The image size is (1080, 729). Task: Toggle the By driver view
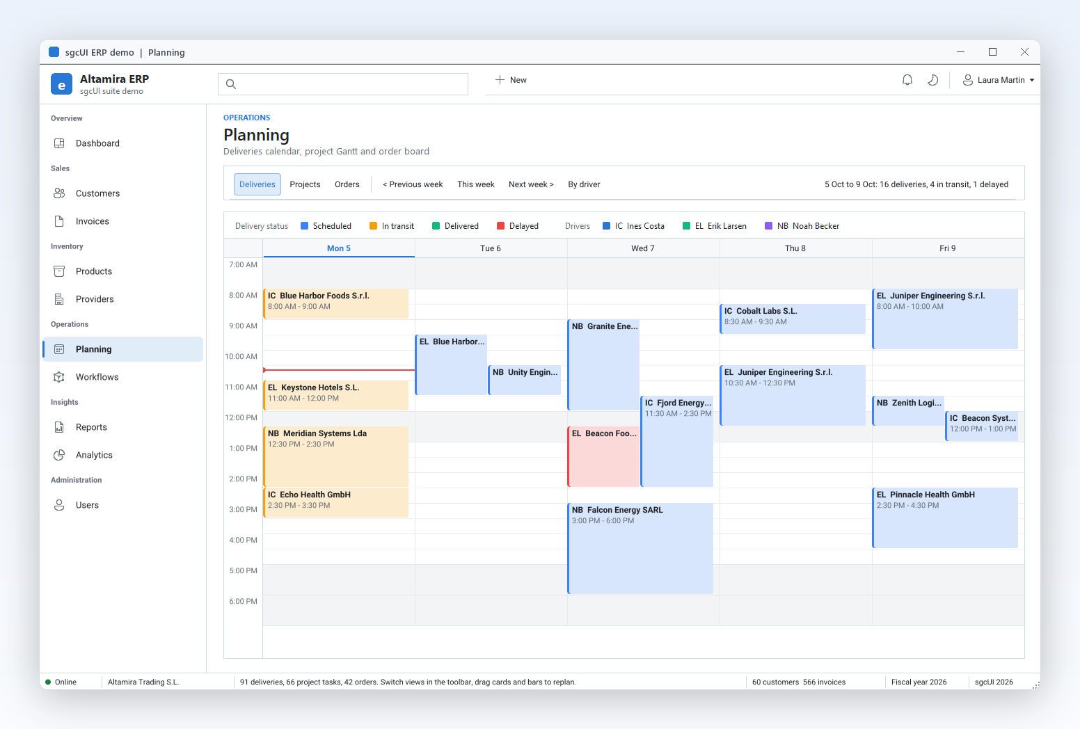click(584, 184)
